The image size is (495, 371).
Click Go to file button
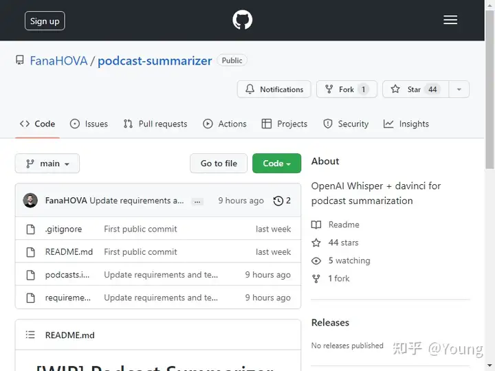[219, 164]
